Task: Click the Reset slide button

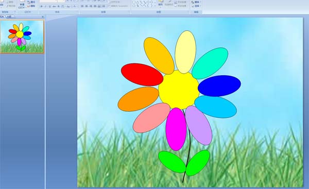Action: pos(31,2)
